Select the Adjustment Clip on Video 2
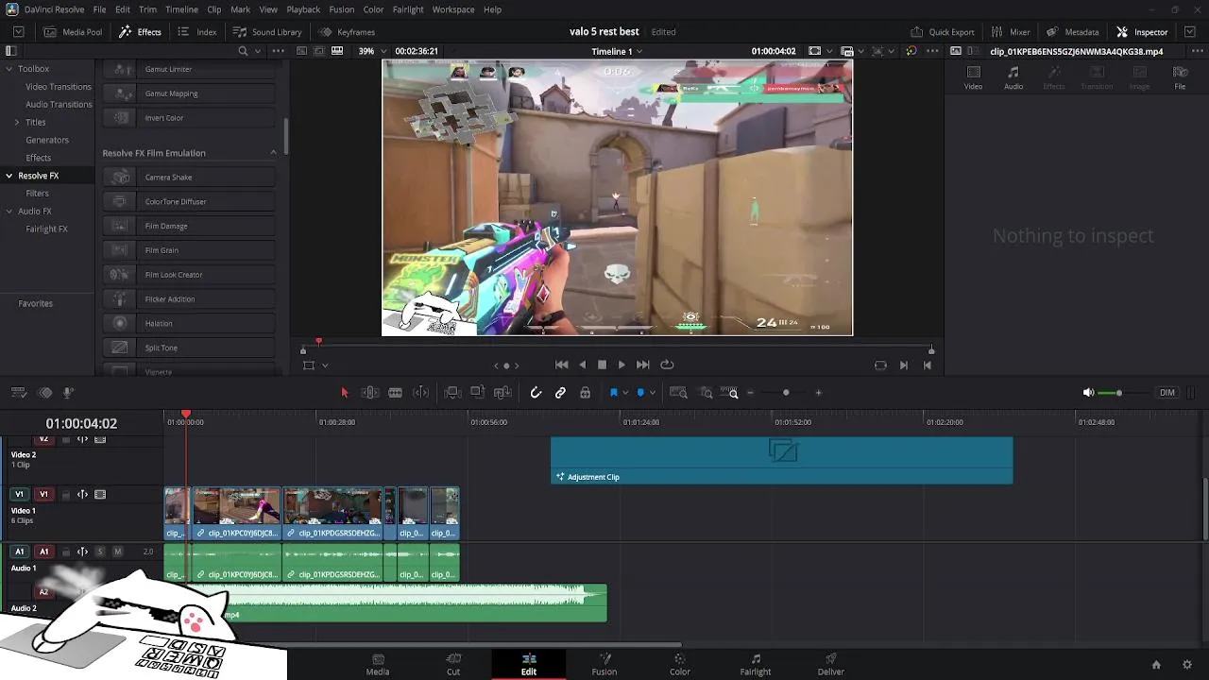 coord(781,461)
